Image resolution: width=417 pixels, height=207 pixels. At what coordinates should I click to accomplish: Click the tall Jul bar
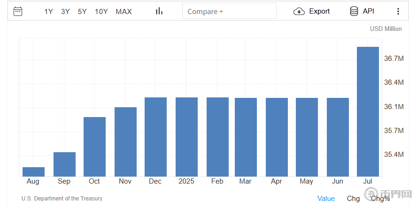tap(368, 111)
